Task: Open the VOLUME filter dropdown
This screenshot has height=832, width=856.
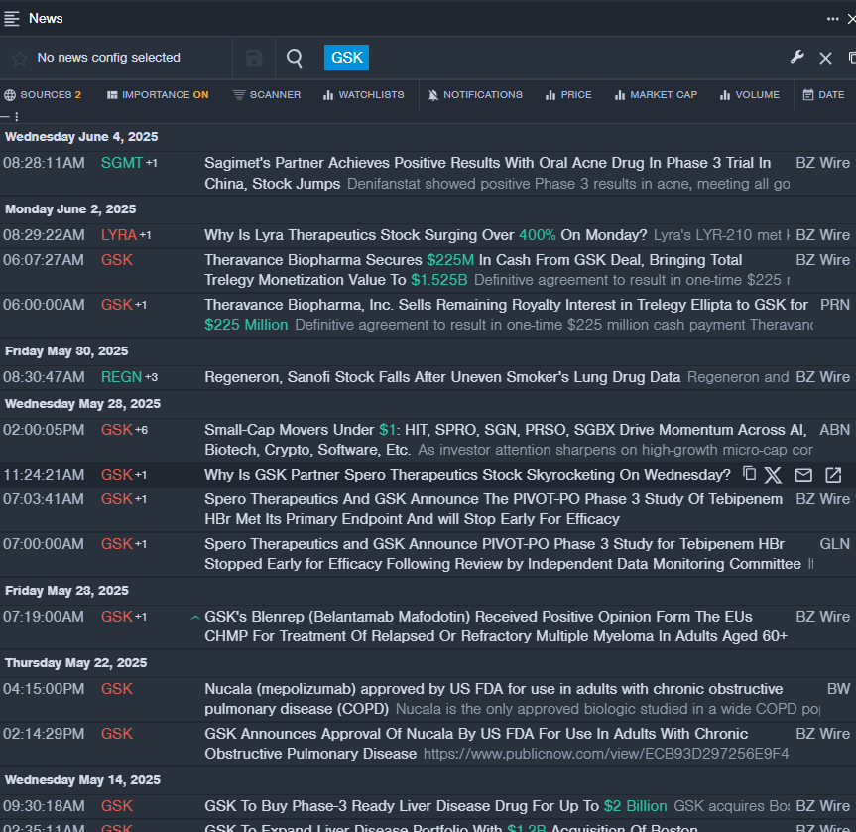Action: [x=750, y=95]
